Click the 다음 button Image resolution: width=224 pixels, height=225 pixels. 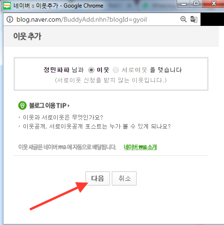[98, 178]
